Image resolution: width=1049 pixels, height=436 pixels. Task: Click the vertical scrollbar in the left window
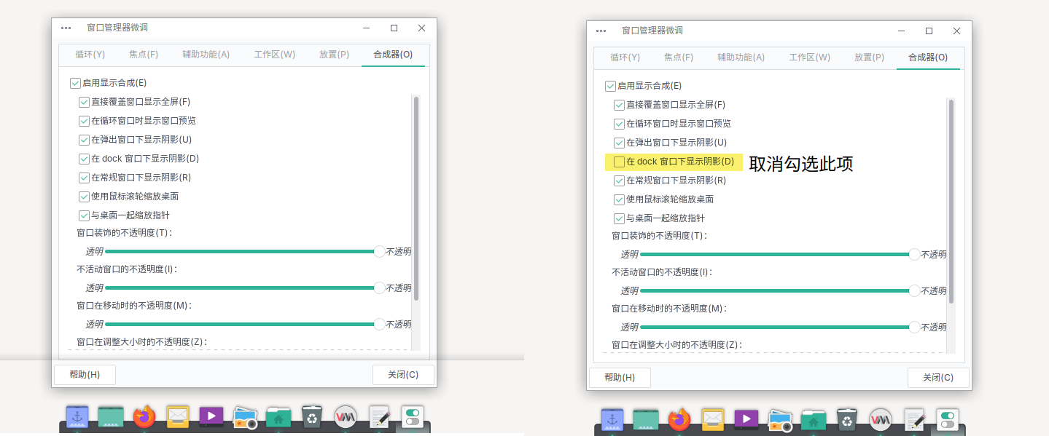click(x=416, y=198)
